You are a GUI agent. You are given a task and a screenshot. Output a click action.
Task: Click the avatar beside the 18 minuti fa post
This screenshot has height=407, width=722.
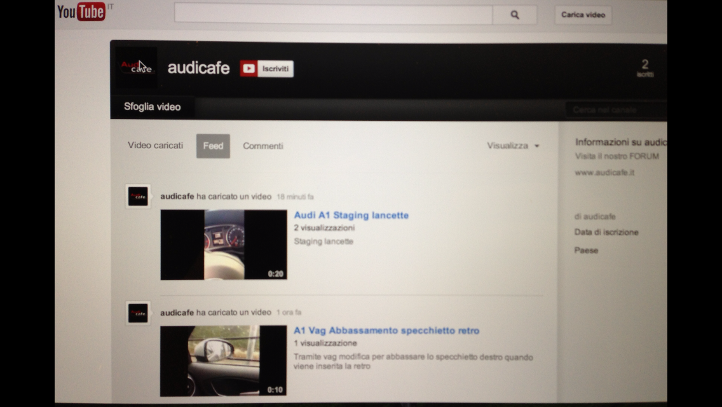(138, 197)
